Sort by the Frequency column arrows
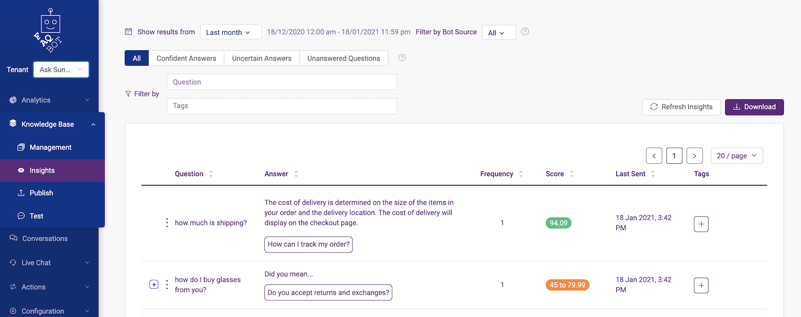 point(521,174)
